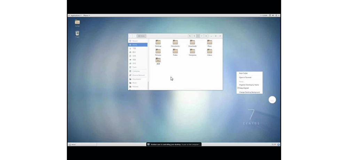Click the greyed Paste entry in the context menu
The image size is (348, 160).
click(250, 81)
